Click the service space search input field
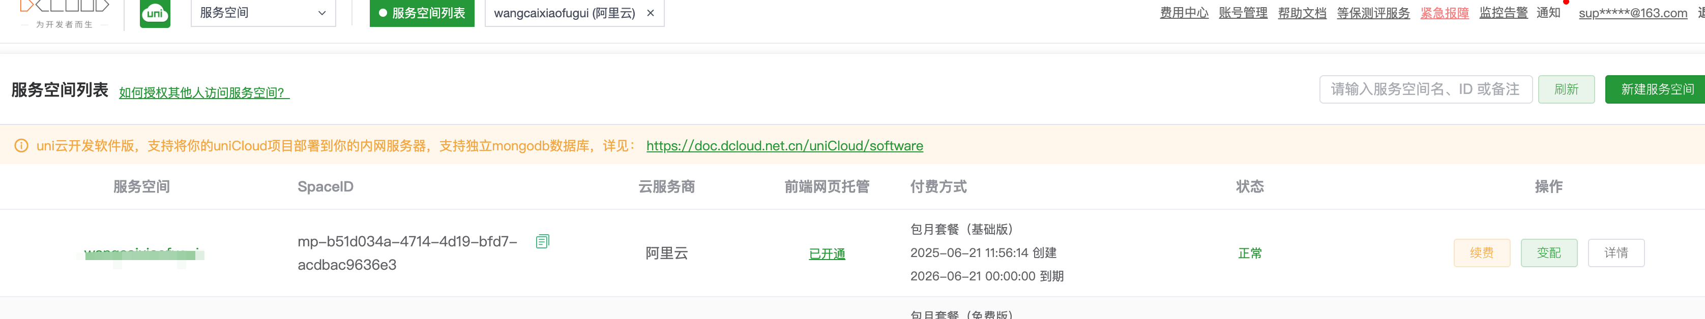 pyautogui.click(x=1425, y=89)
